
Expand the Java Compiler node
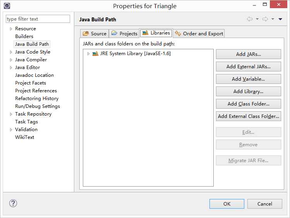(11, 60)
